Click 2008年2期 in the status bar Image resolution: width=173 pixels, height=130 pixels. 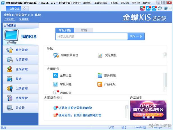(x=140, y=127)
